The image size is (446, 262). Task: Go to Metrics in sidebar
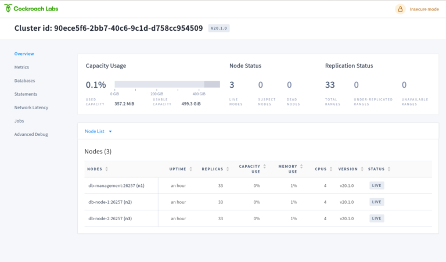[21, 67]
